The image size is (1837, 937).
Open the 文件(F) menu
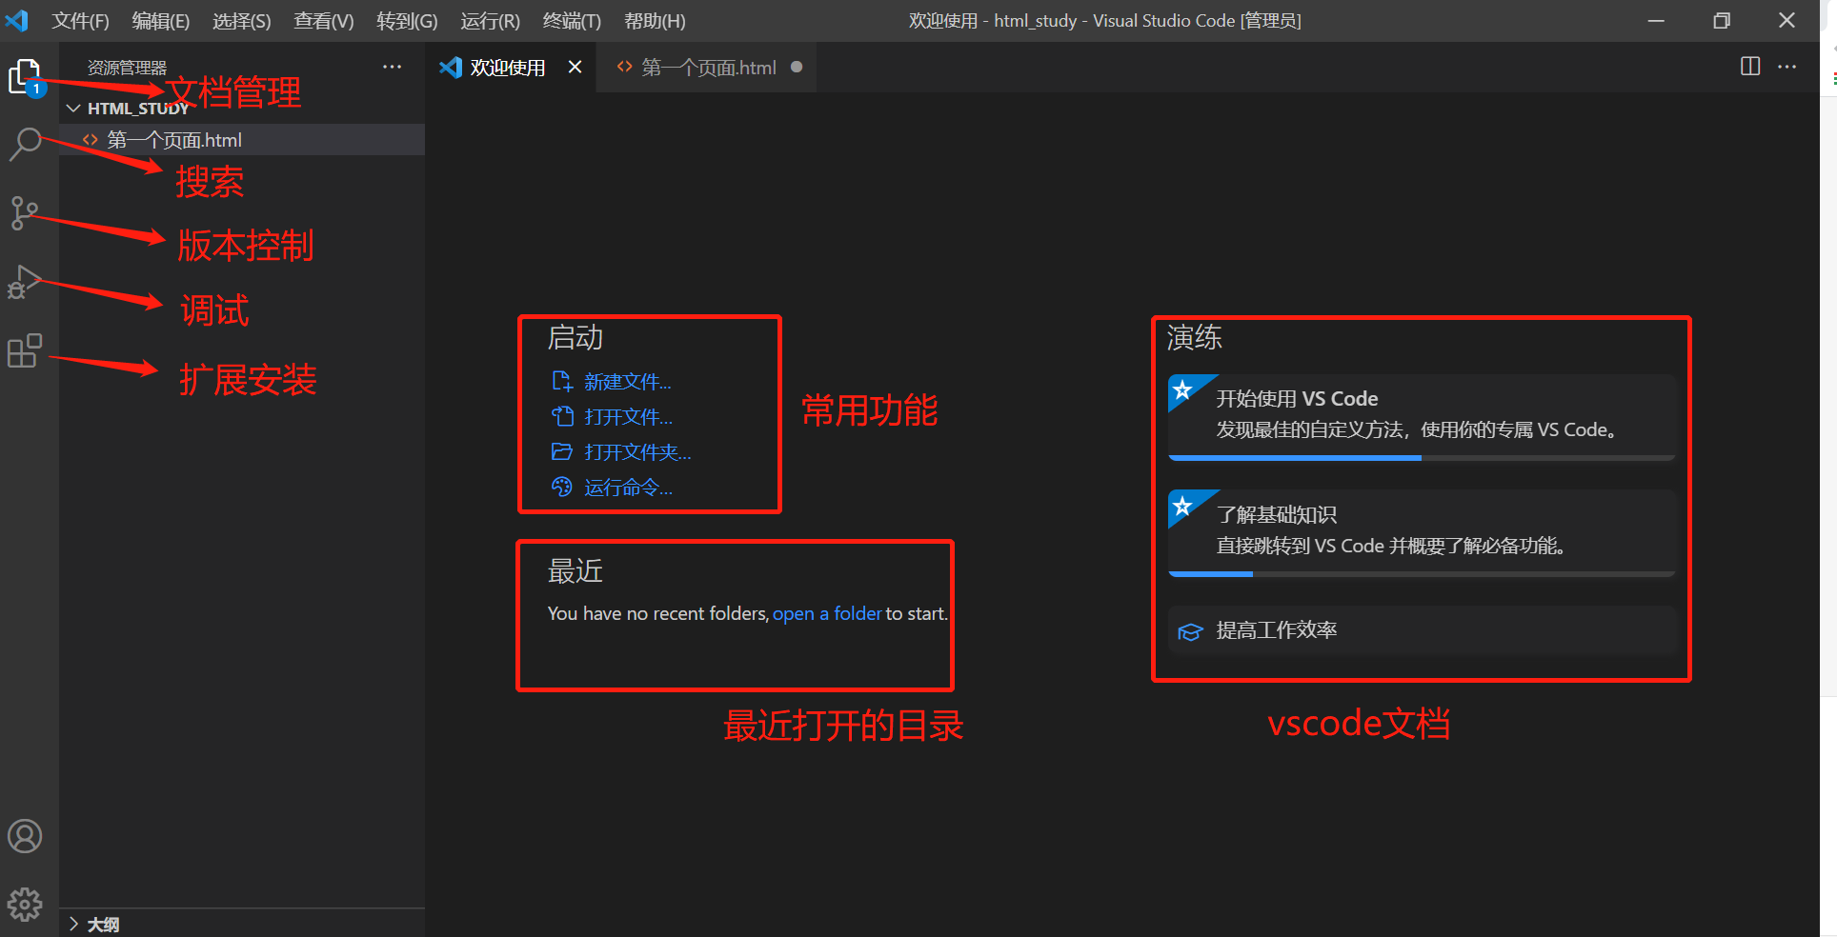coord(80,21)
